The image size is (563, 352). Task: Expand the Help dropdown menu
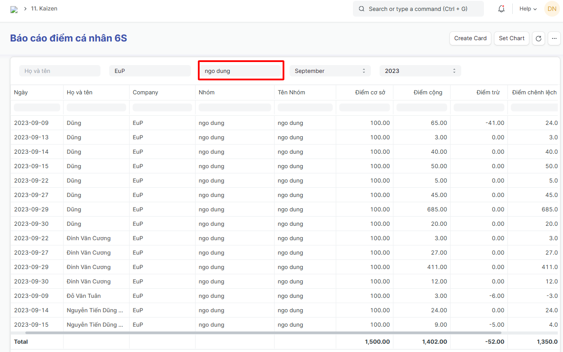[528, 9]
